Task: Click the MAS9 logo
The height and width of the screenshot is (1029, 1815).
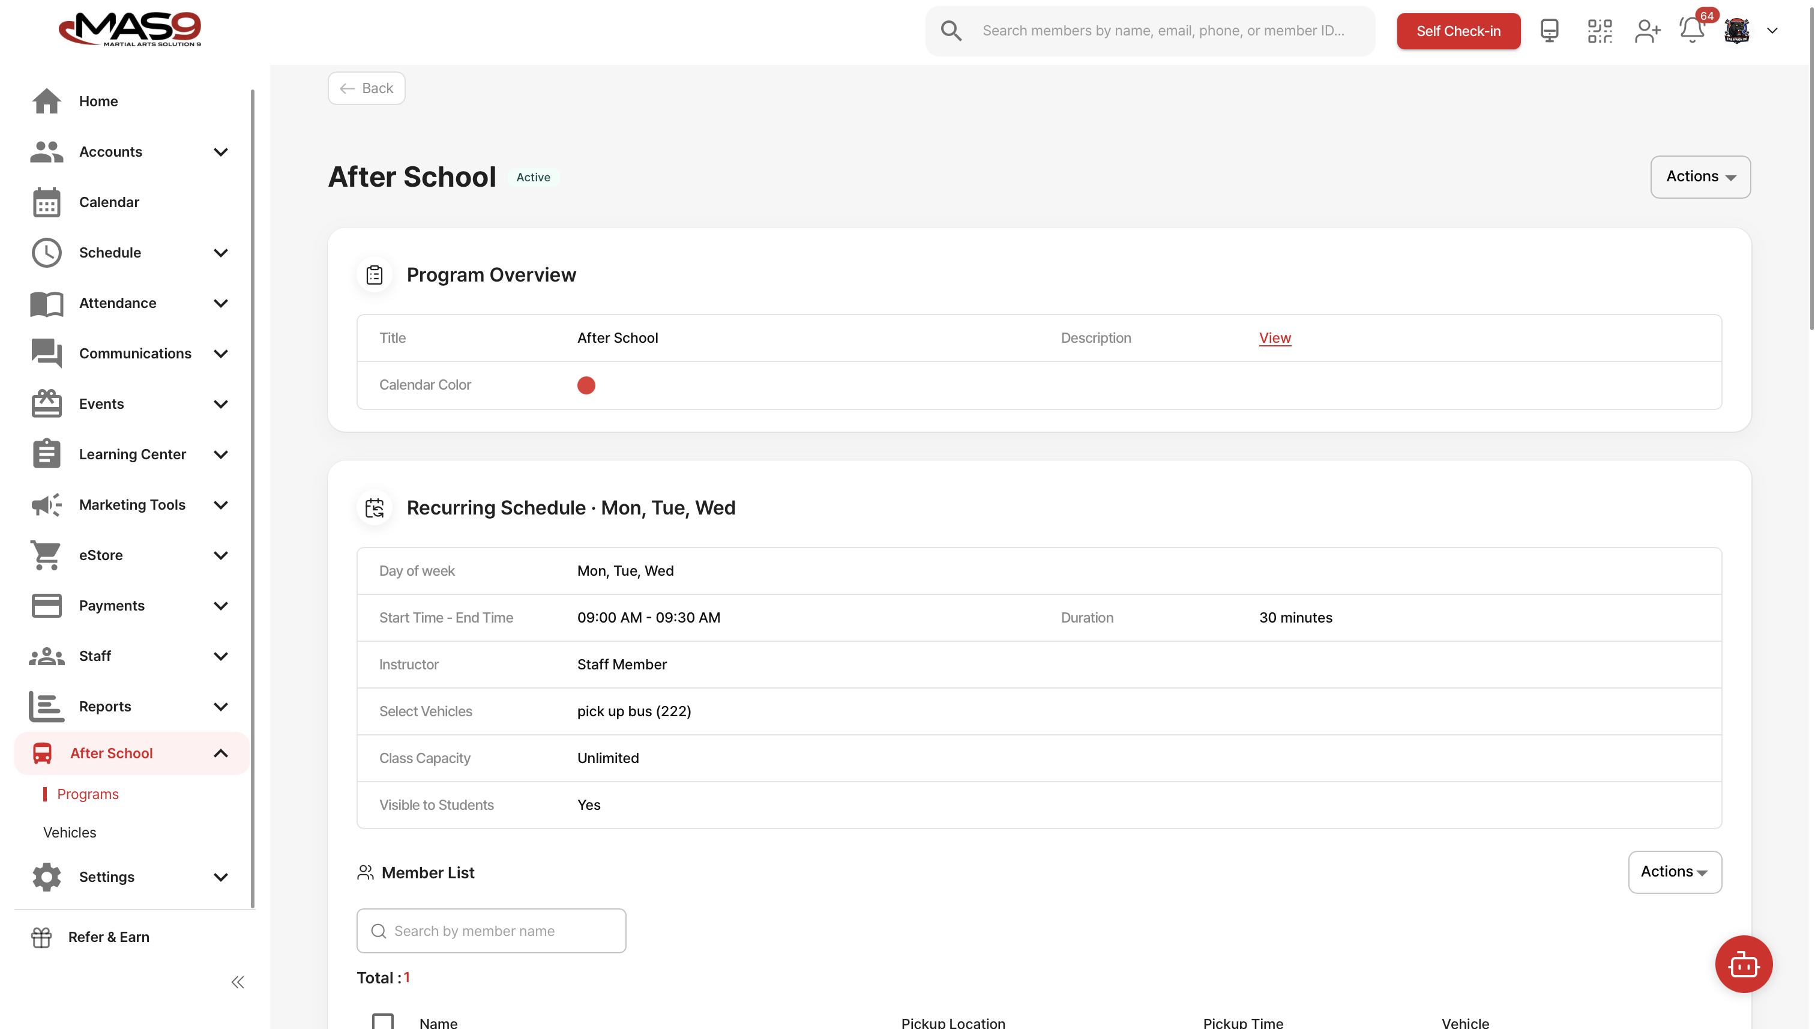Action: point(129,29)
